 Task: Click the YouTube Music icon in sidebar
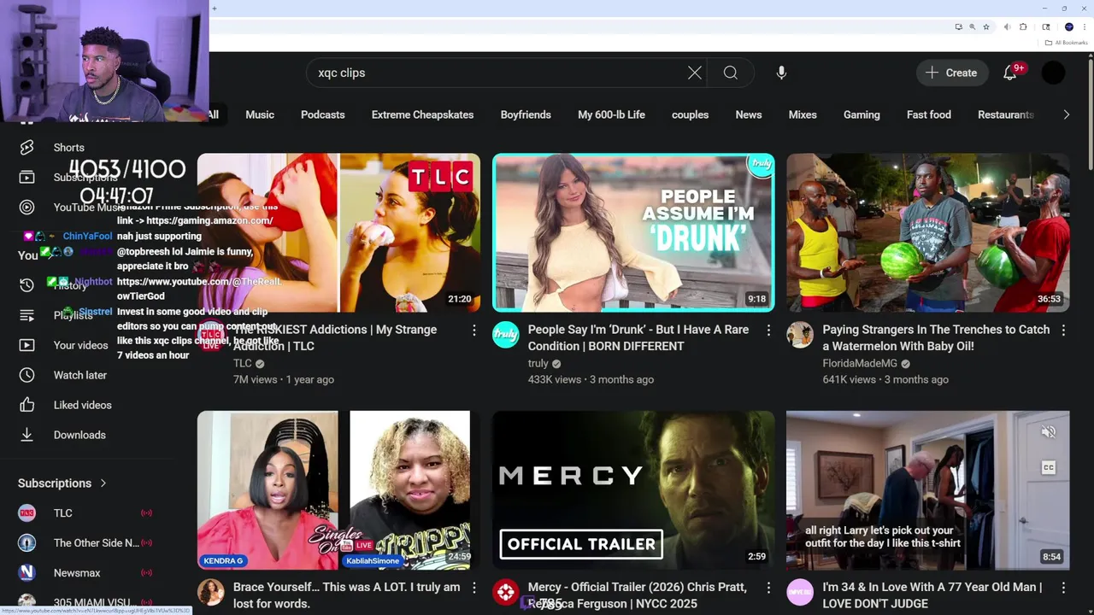(x=26, y=207)
